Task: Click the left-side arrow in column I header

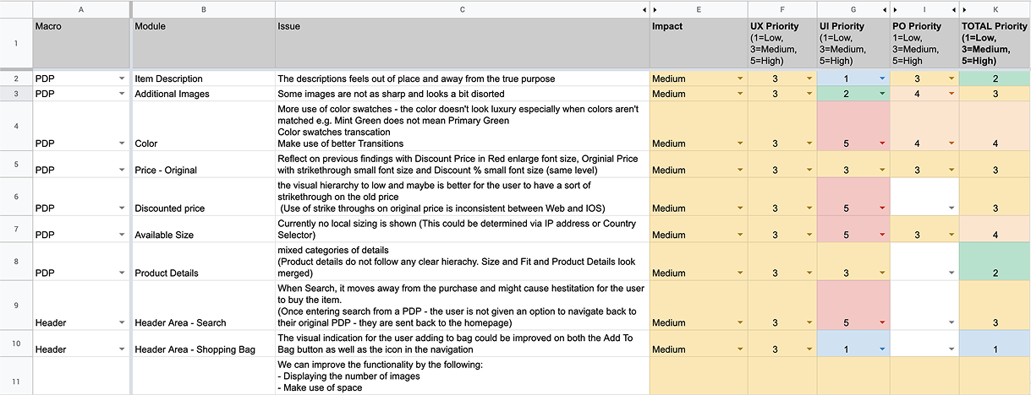Action: (895, 9)
